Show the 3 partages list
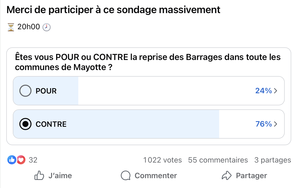The width and height of the screenshot is (296, 188). pyautogui.click(x=273, y=160)
